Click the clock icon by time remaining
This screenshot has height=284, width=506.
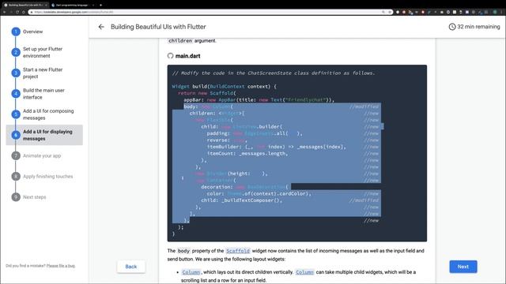point(452,27)
